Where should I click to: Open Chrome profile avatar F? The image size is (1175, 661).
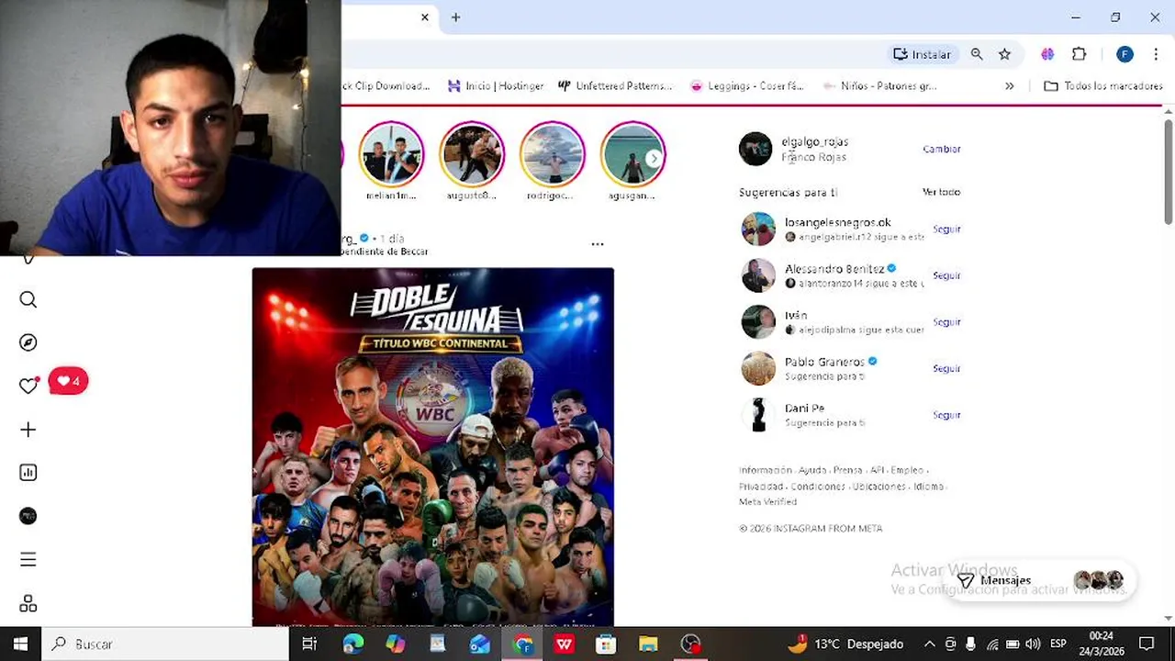tap(1125, 54)
